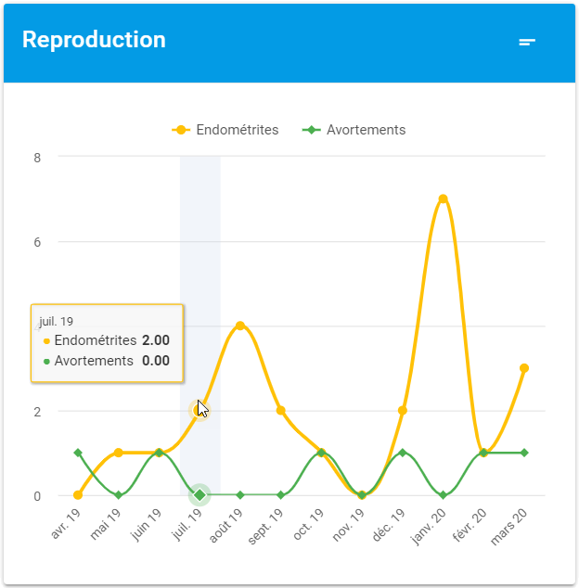
Task: Click Avortements diamond at sept. 19
Action: 280,495
